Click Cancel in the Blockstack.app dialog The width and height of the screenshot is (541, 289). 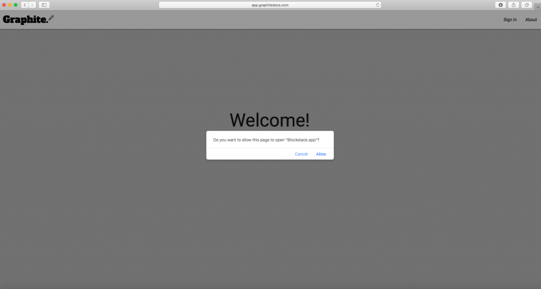point(301,154)
